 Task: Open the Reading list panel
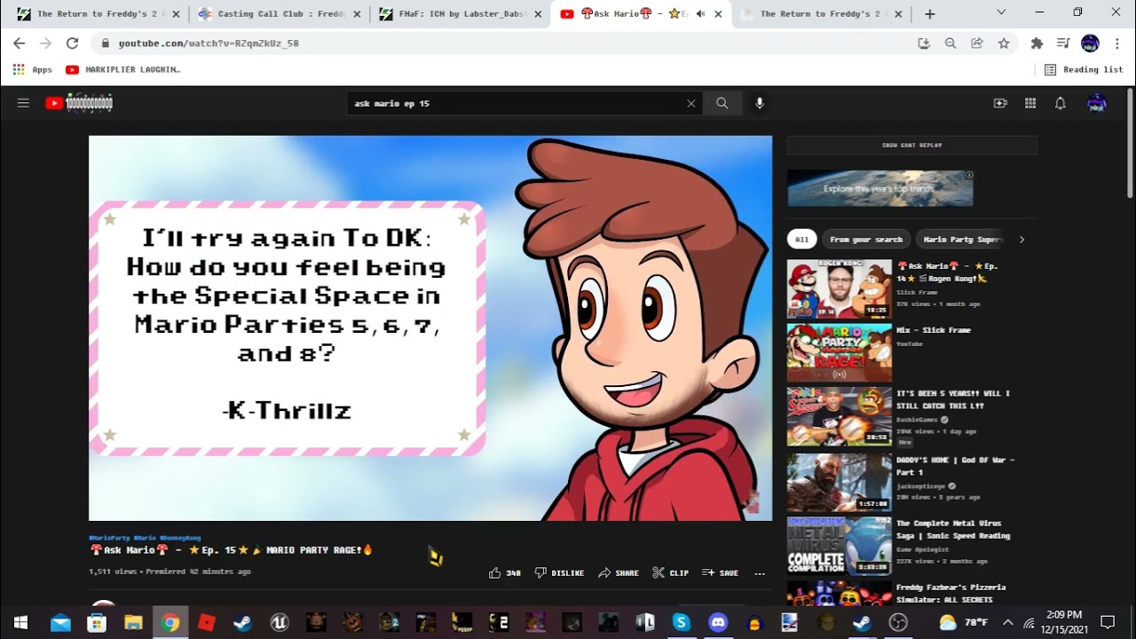point(1084,69)
